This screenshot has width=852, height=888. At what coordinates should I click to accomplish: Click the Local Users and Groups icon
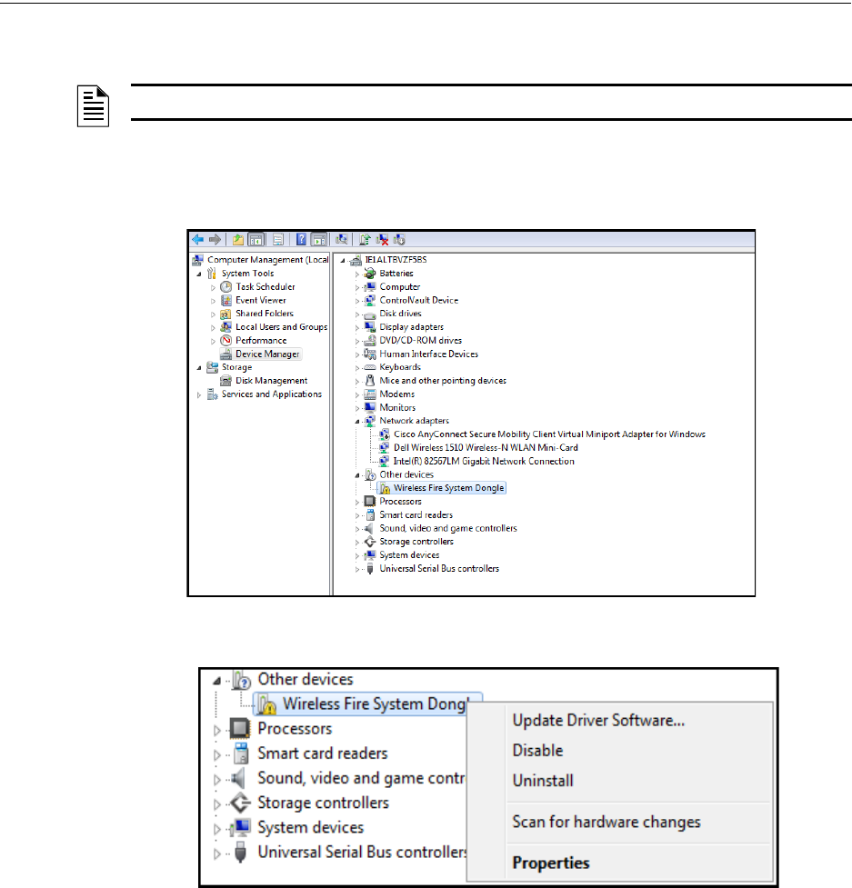226,327
